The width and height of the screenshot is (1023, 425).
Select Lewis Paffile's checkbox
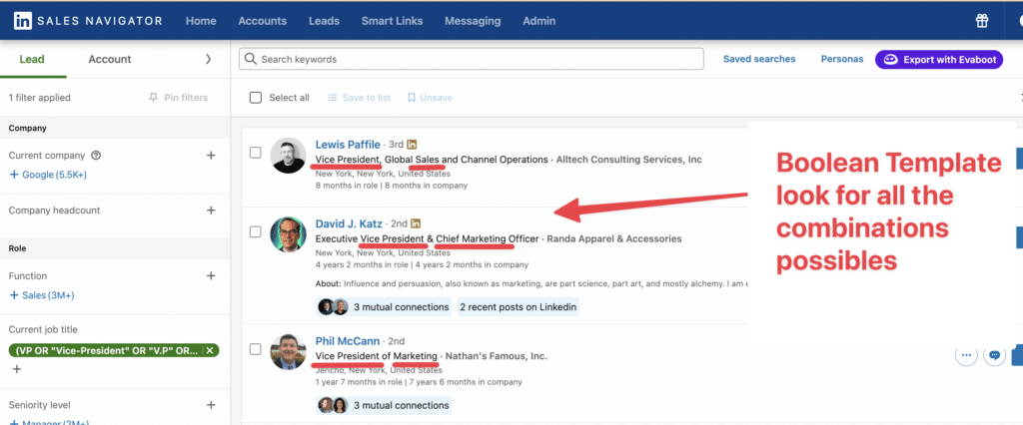256,153
